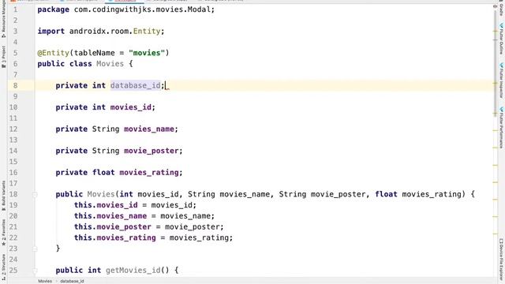Open the Flutter Performance tool window

coord(501,128)
